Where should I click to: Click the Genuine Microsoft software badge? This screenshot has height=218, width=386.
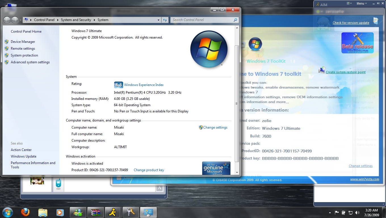click(x=216, y=168)
